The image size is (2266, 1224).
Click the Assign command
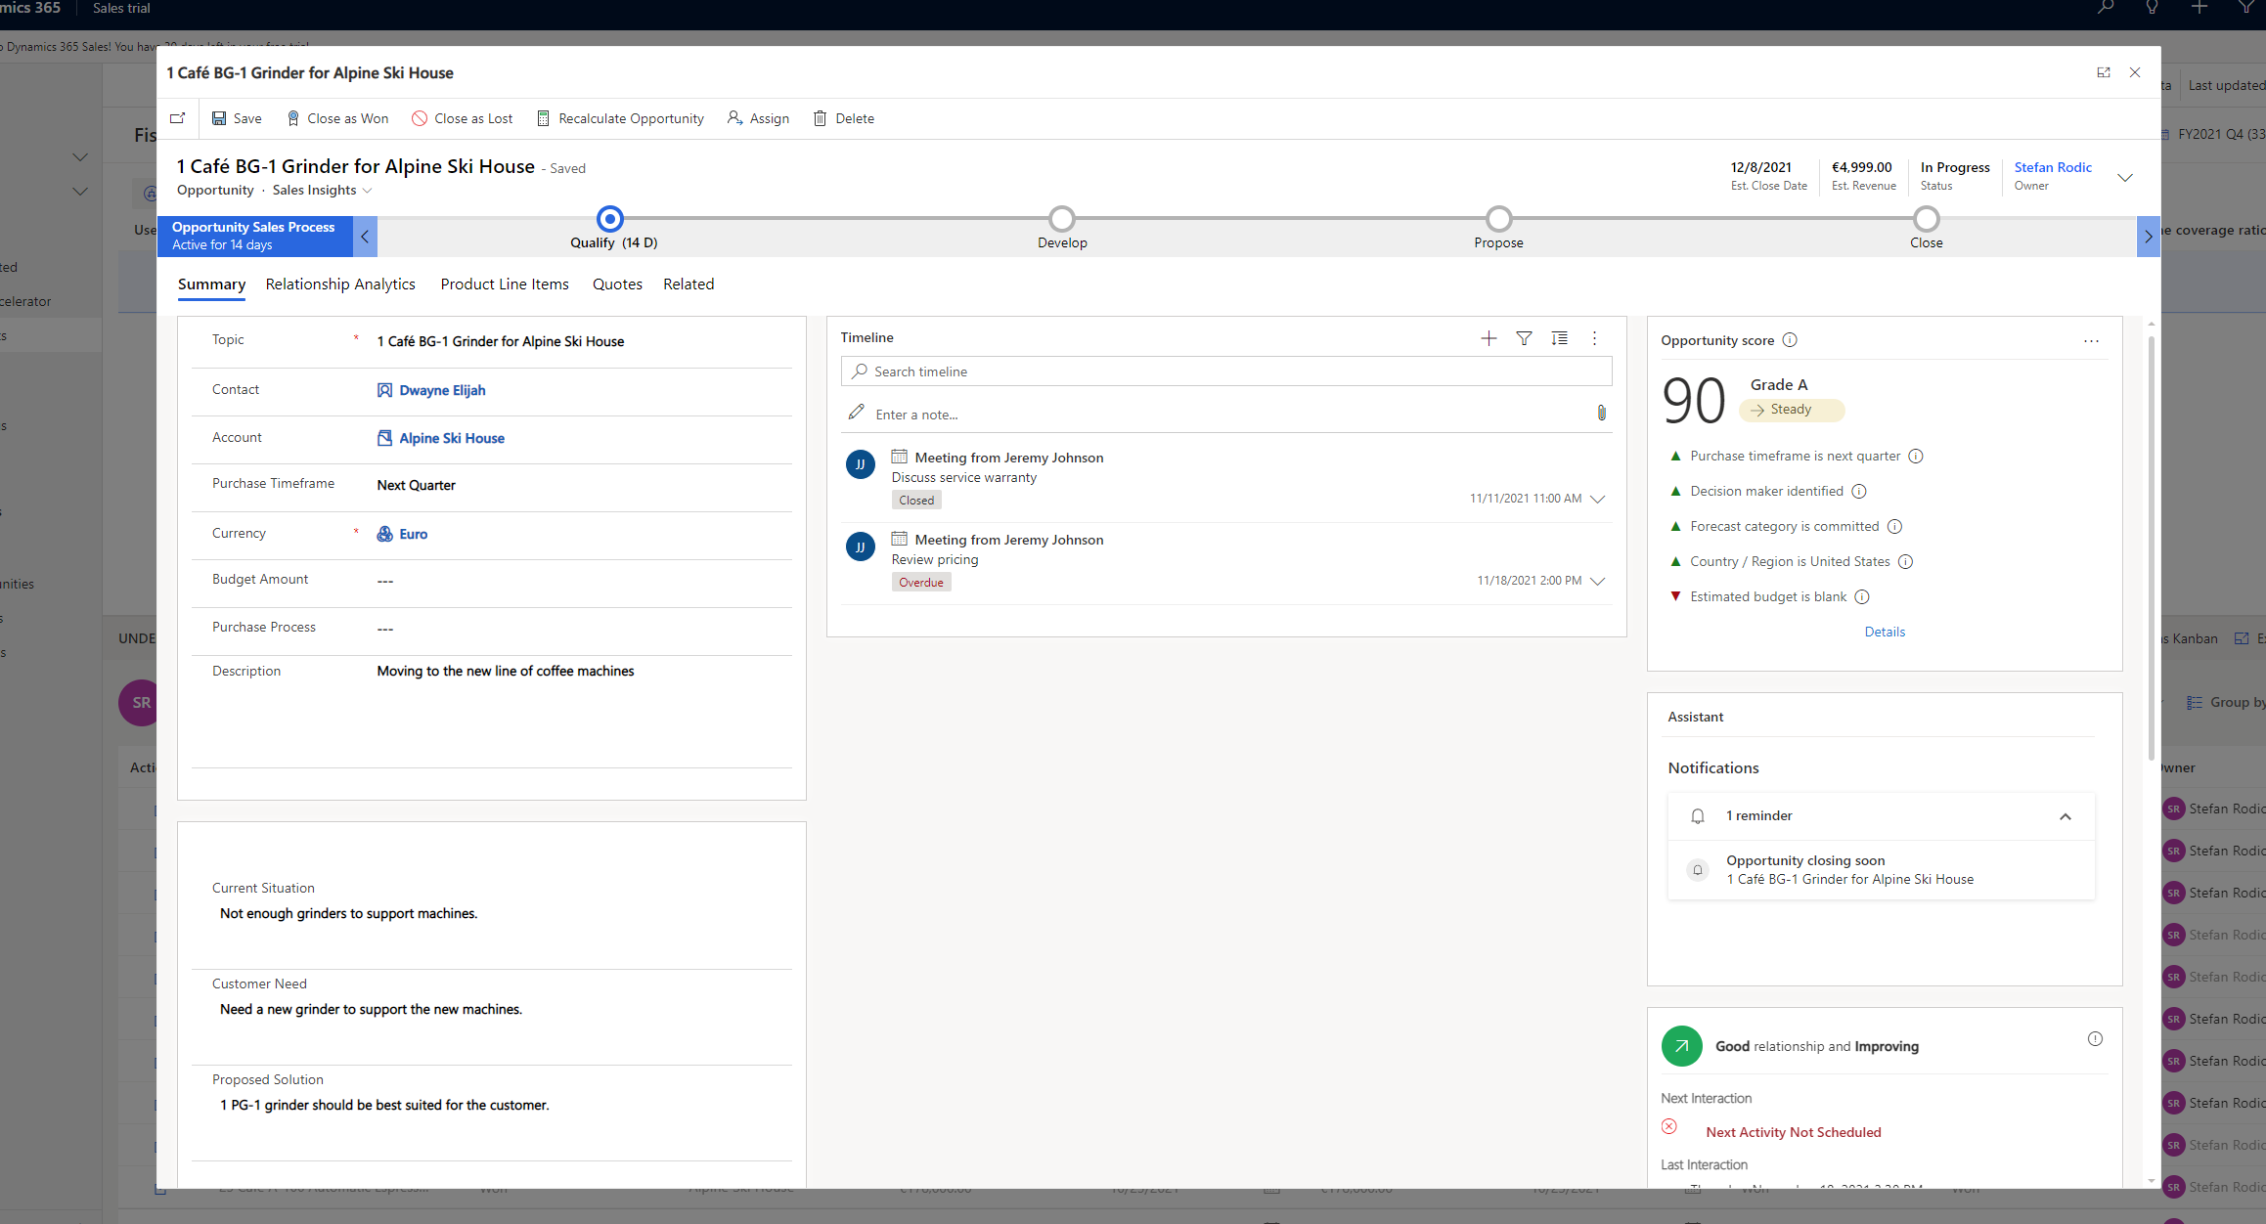click(758, 118)
